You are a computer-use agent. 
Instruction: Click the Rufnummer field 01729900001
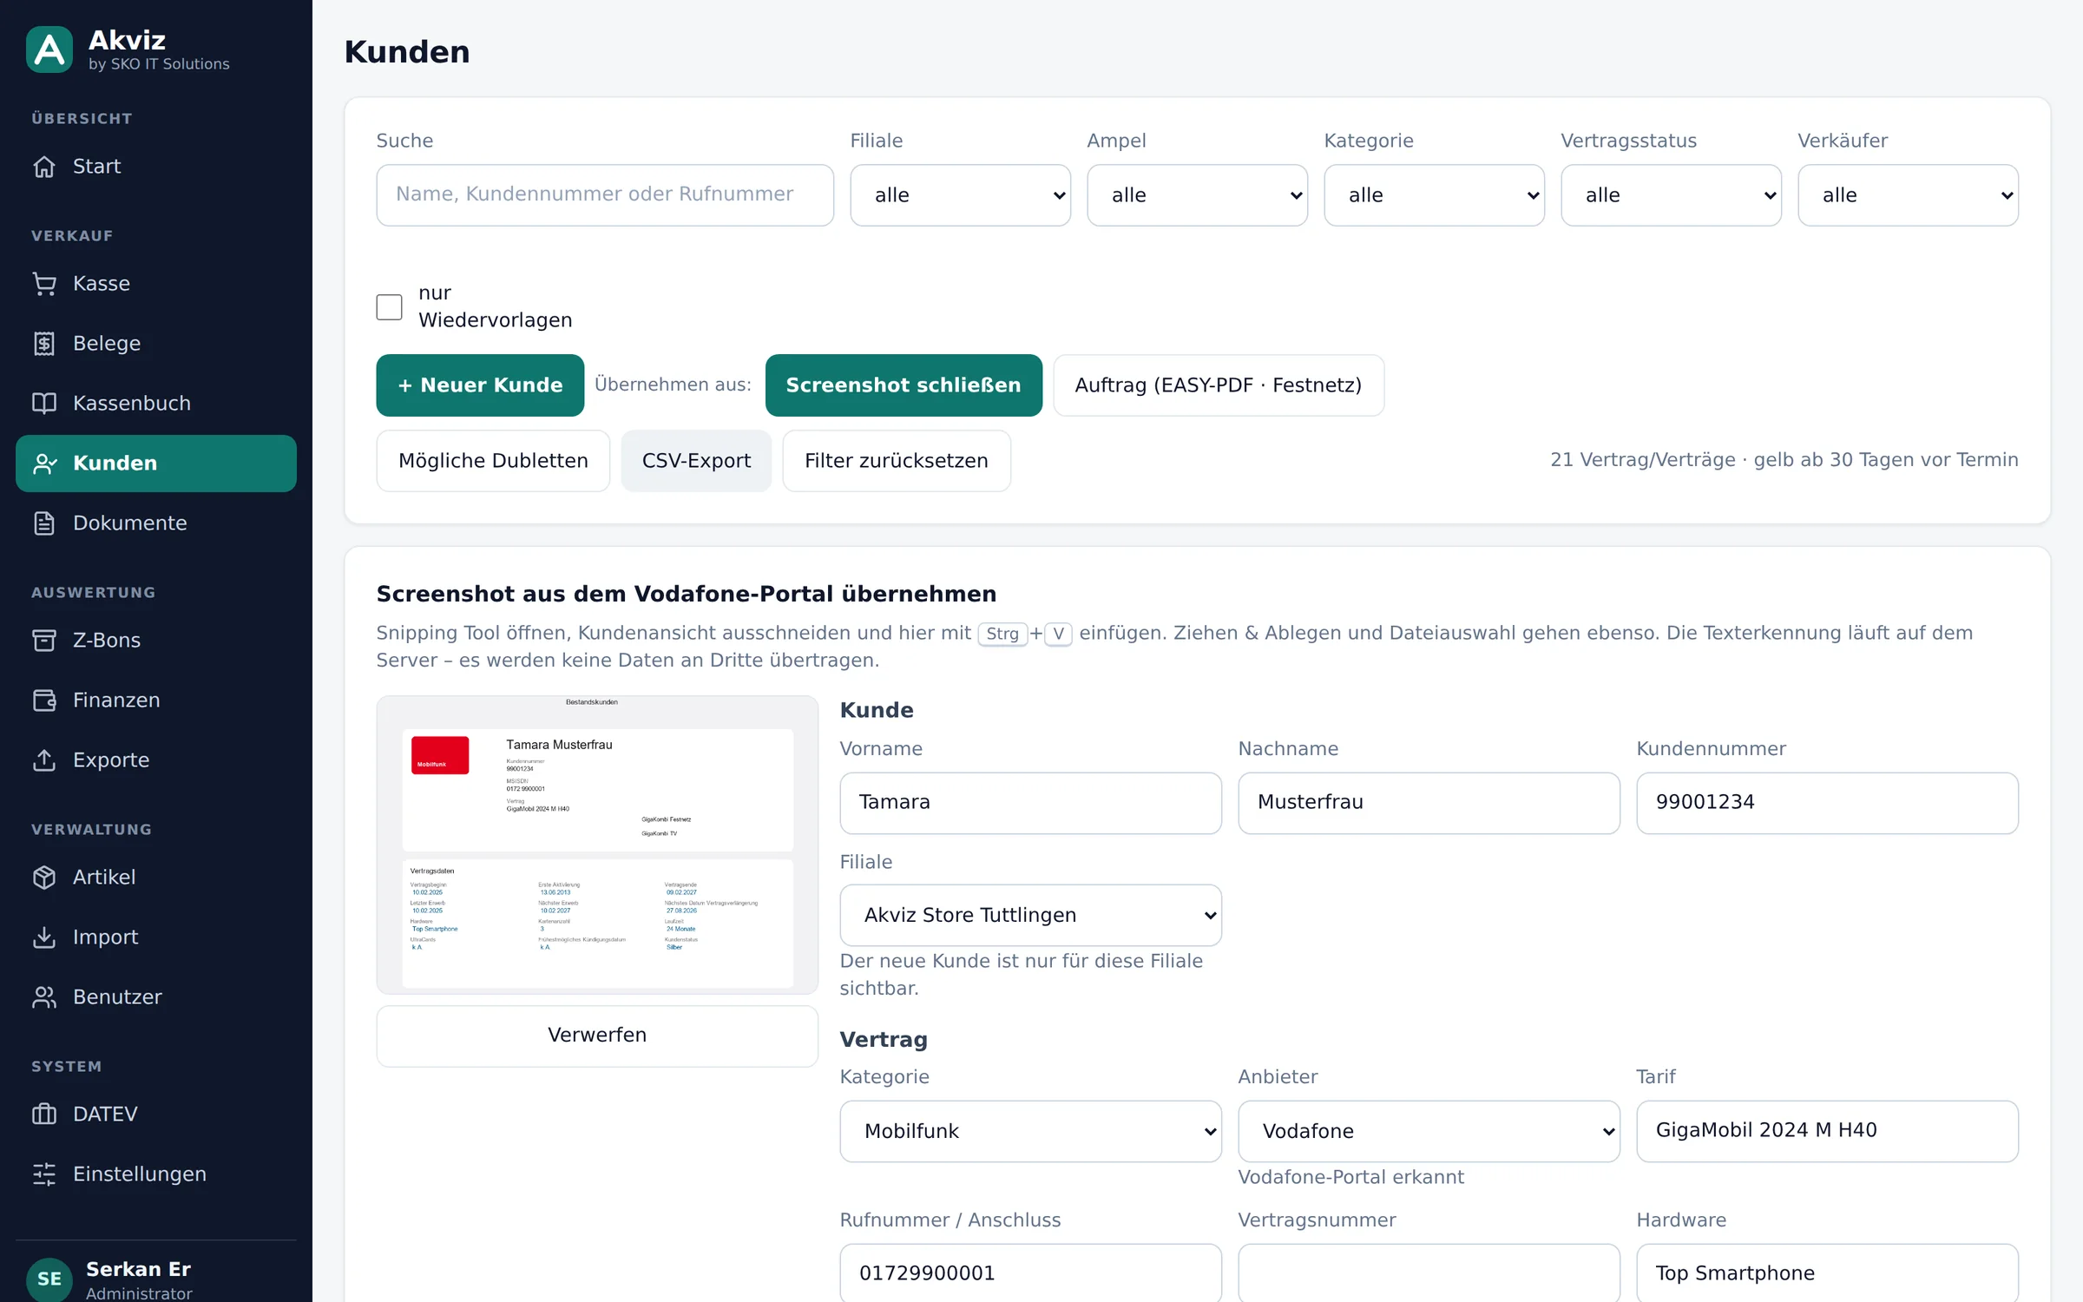pos(1030,1273)
